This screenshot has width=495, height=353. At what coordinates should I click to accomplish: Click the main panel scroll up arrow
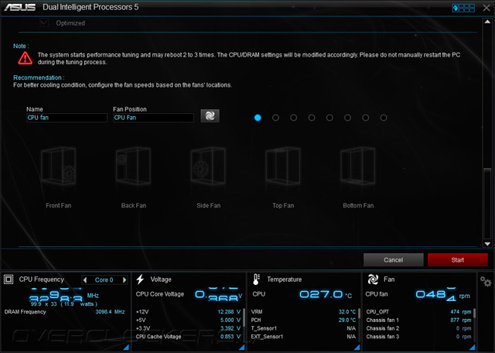487,22
